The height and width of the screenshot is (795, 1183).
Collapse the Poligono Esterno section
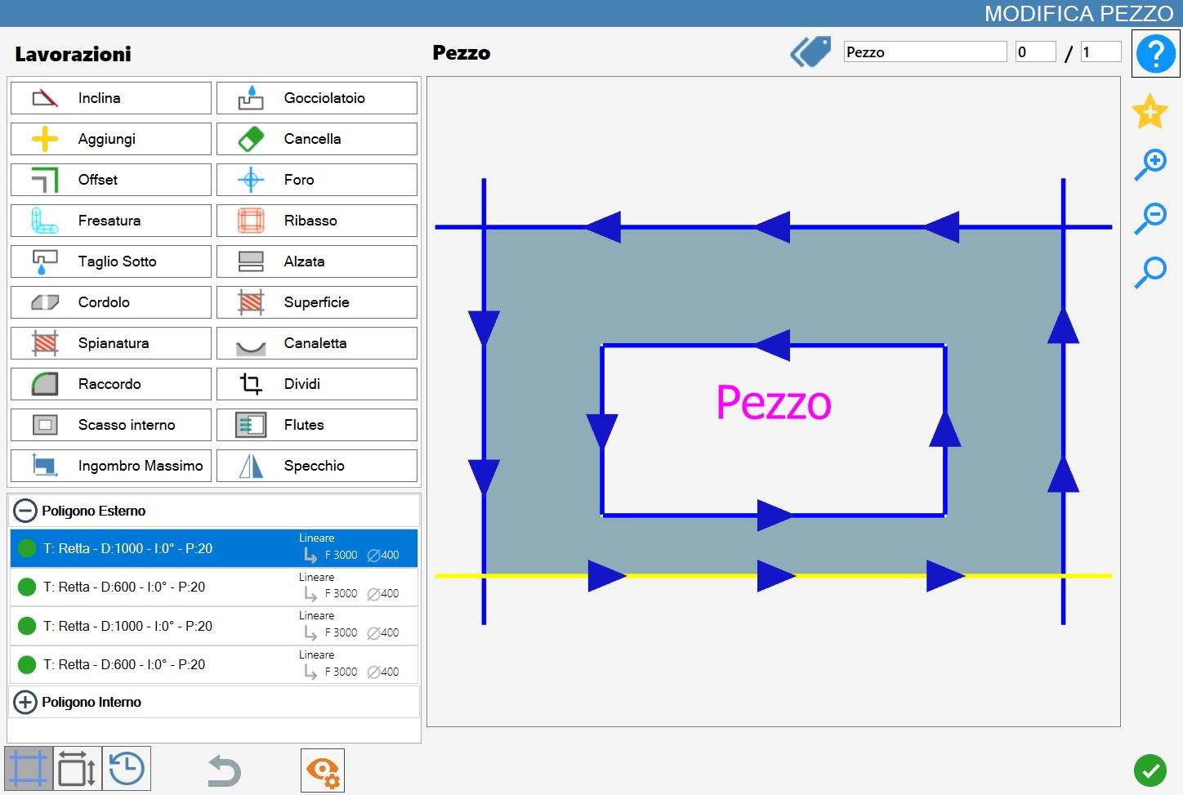tap(25, 511)
